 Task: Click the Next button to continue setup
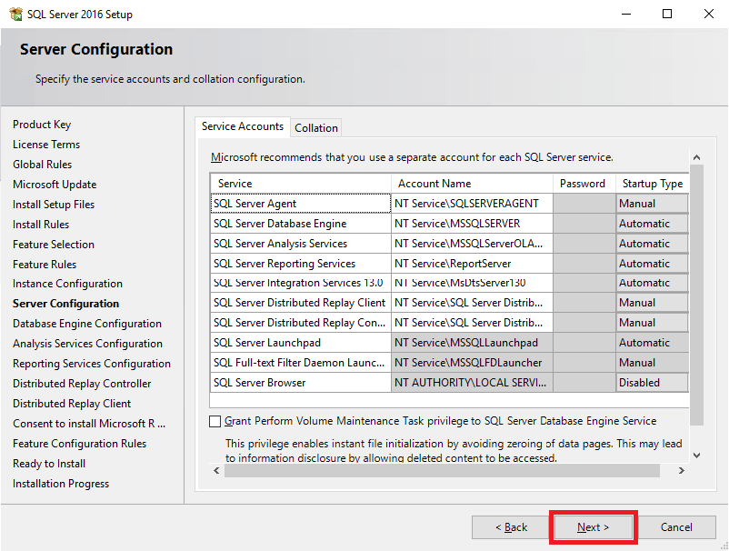point(593,527)
